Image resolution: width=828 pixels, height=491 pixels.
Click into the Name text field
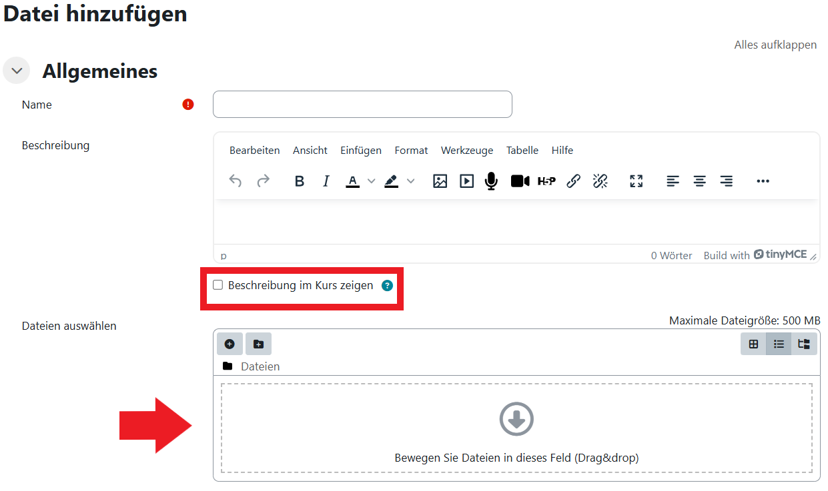(x=362, y=105)
